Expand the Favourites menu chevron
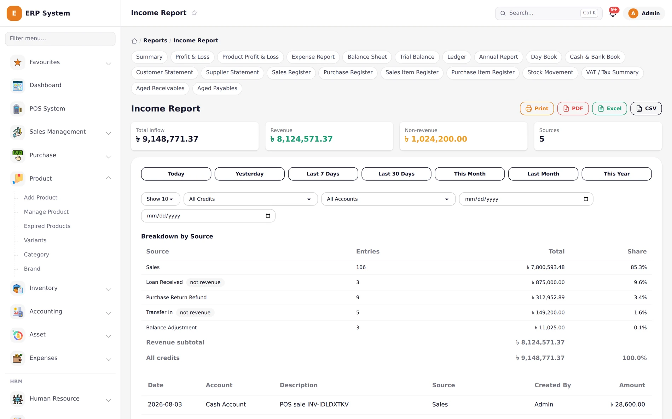Image resolution: width=672 pixels, height=419 pixels. click(x=109, y=64)
